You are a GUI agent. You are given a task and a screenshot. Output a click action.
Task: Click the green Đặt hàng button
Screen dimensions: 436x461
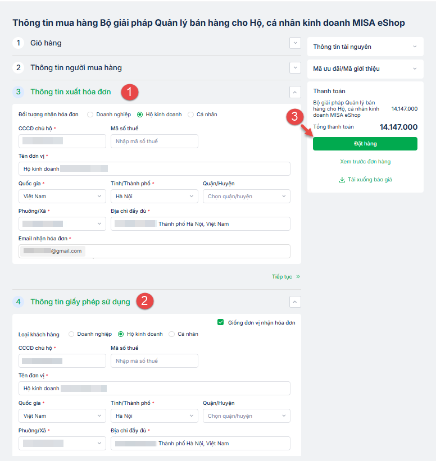click(x=365, y=144)
